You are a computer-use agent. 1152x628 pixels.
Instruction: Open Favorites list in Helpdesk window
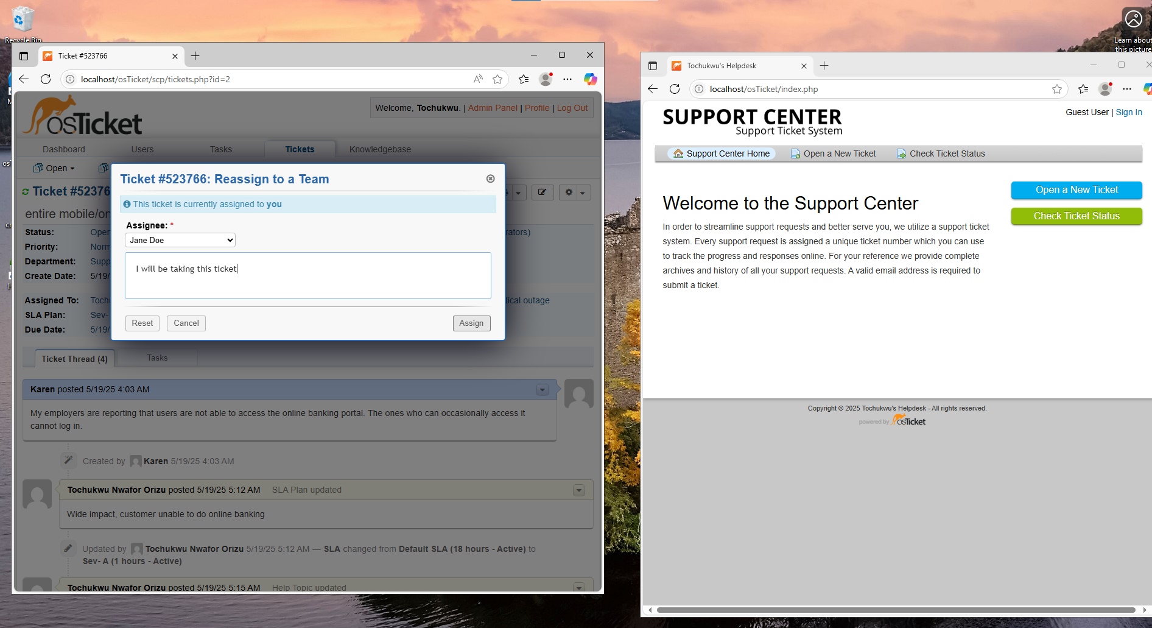coord(1083,89)
